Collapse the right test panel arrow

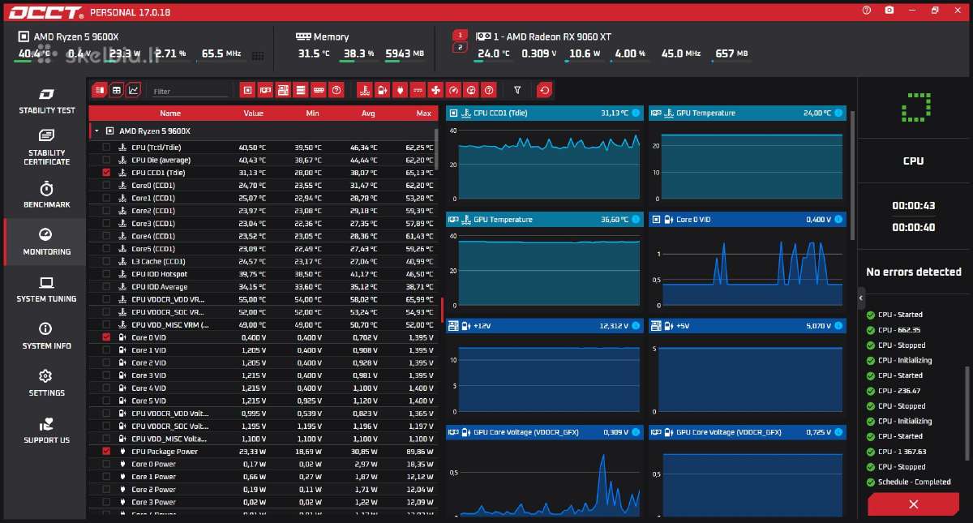(x=861, y=298)
